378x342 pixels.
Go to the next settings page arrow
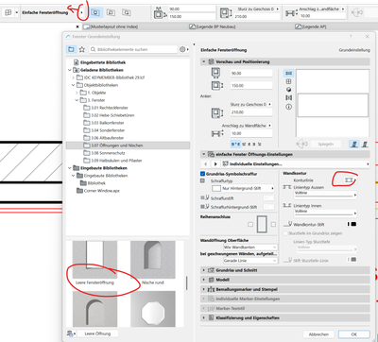point(215,164)
